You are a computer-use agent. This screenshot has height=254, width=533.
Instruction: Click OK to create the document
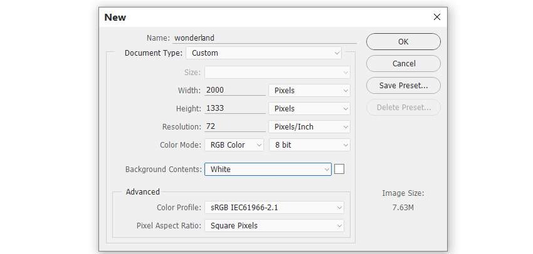[403, 42]
